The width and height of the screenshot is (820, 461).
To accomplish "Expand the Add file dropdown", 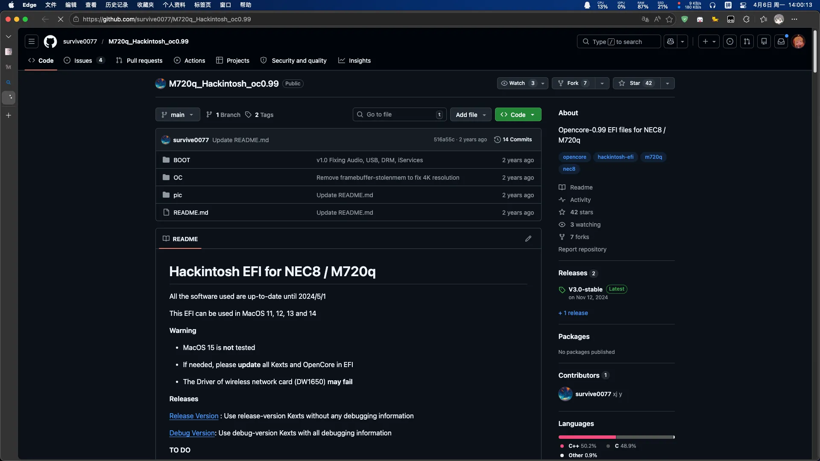I will point(471,114).
